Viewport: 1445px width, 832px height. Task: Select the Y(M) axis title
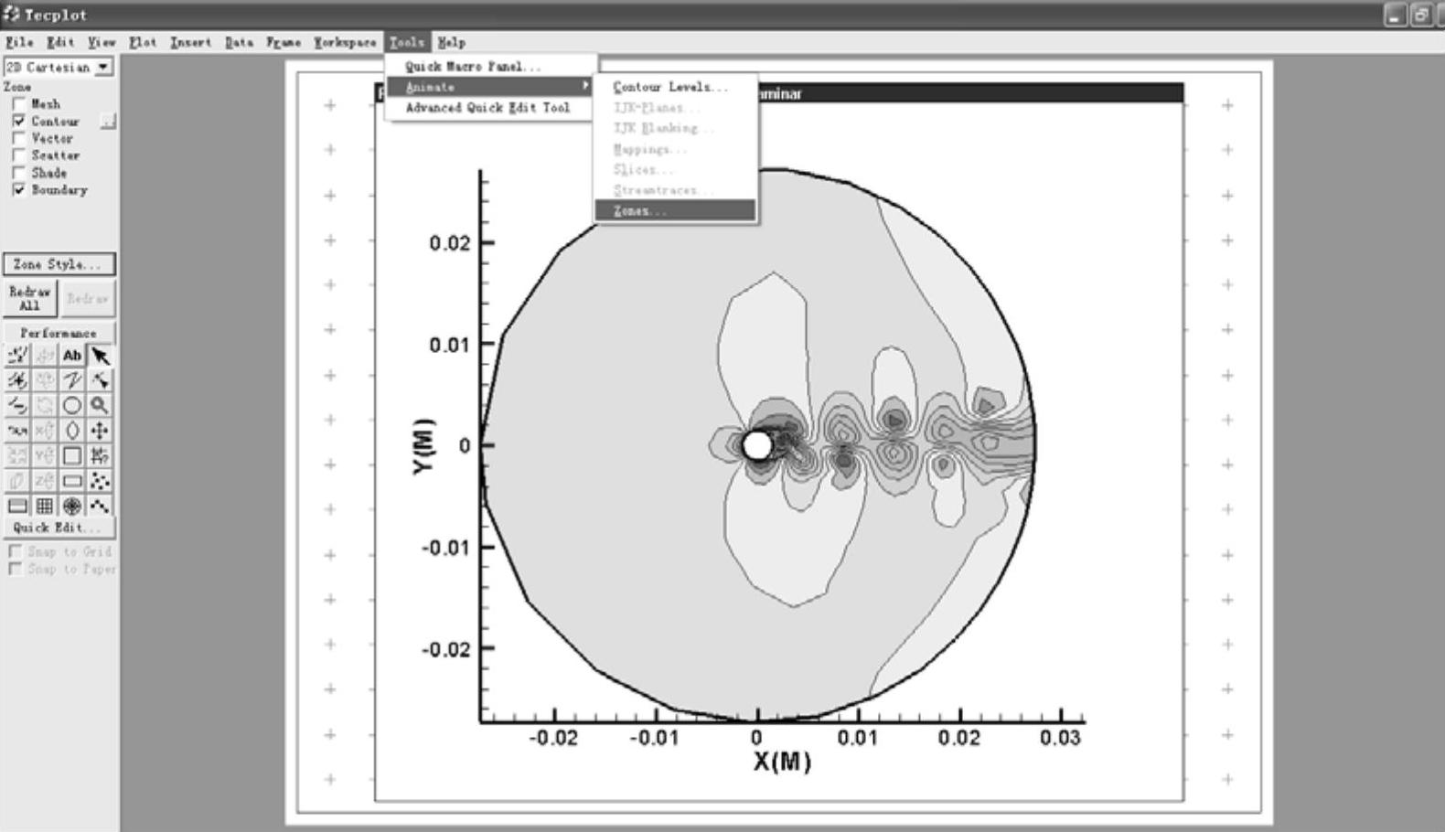(x=423, y=446)
